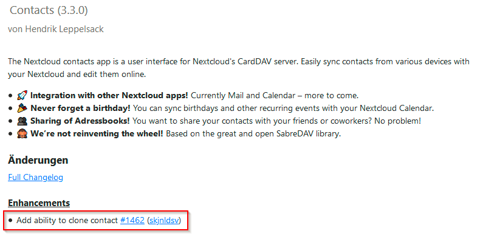Click the Änderungen heading
This screenshot has height=234, width=483.
coord(38,161)
